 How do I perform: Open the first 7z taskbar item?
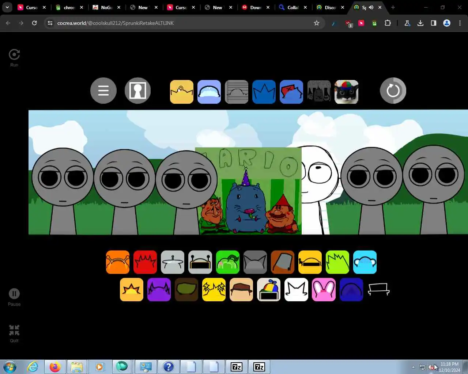pos(237,367)
